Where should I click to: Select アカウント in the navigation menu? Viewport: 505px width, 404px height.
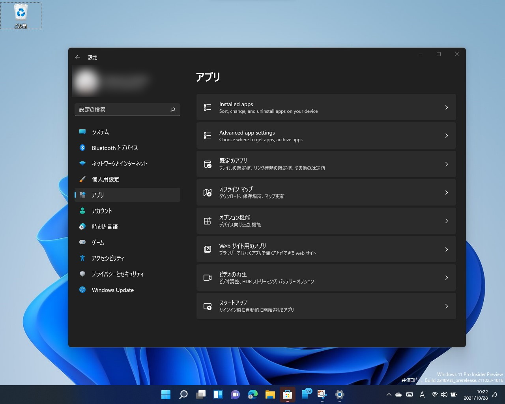coord(102,211)
